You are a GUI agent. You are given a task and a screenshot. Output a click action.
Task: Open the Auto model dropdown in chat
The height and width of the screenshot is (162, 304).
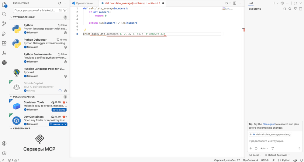coord(264,148)
